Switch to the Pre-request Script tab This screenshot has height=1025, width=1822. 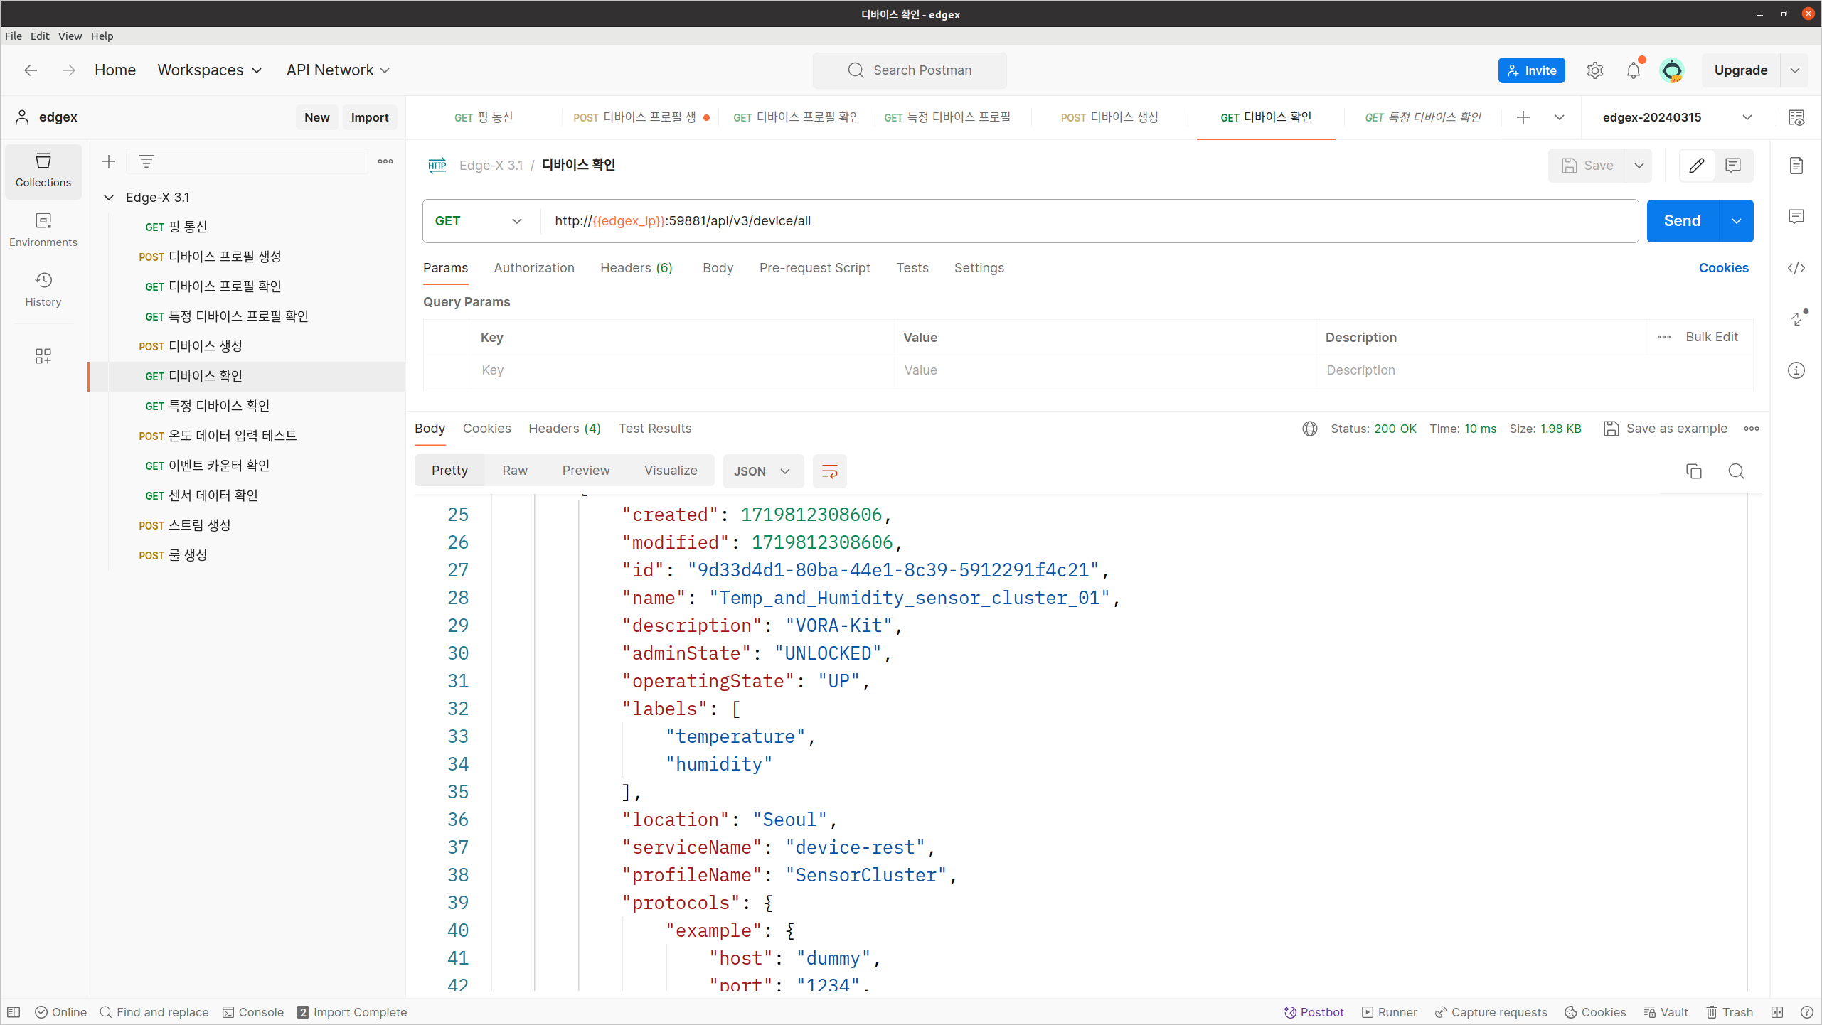pyautogui.click(x=815, y=268)
